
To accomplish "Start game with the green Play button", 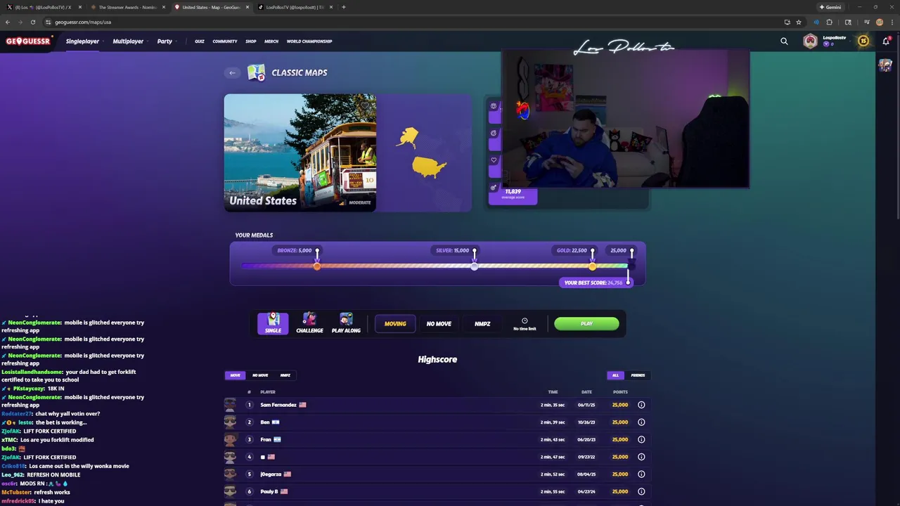I will [586, 324].
